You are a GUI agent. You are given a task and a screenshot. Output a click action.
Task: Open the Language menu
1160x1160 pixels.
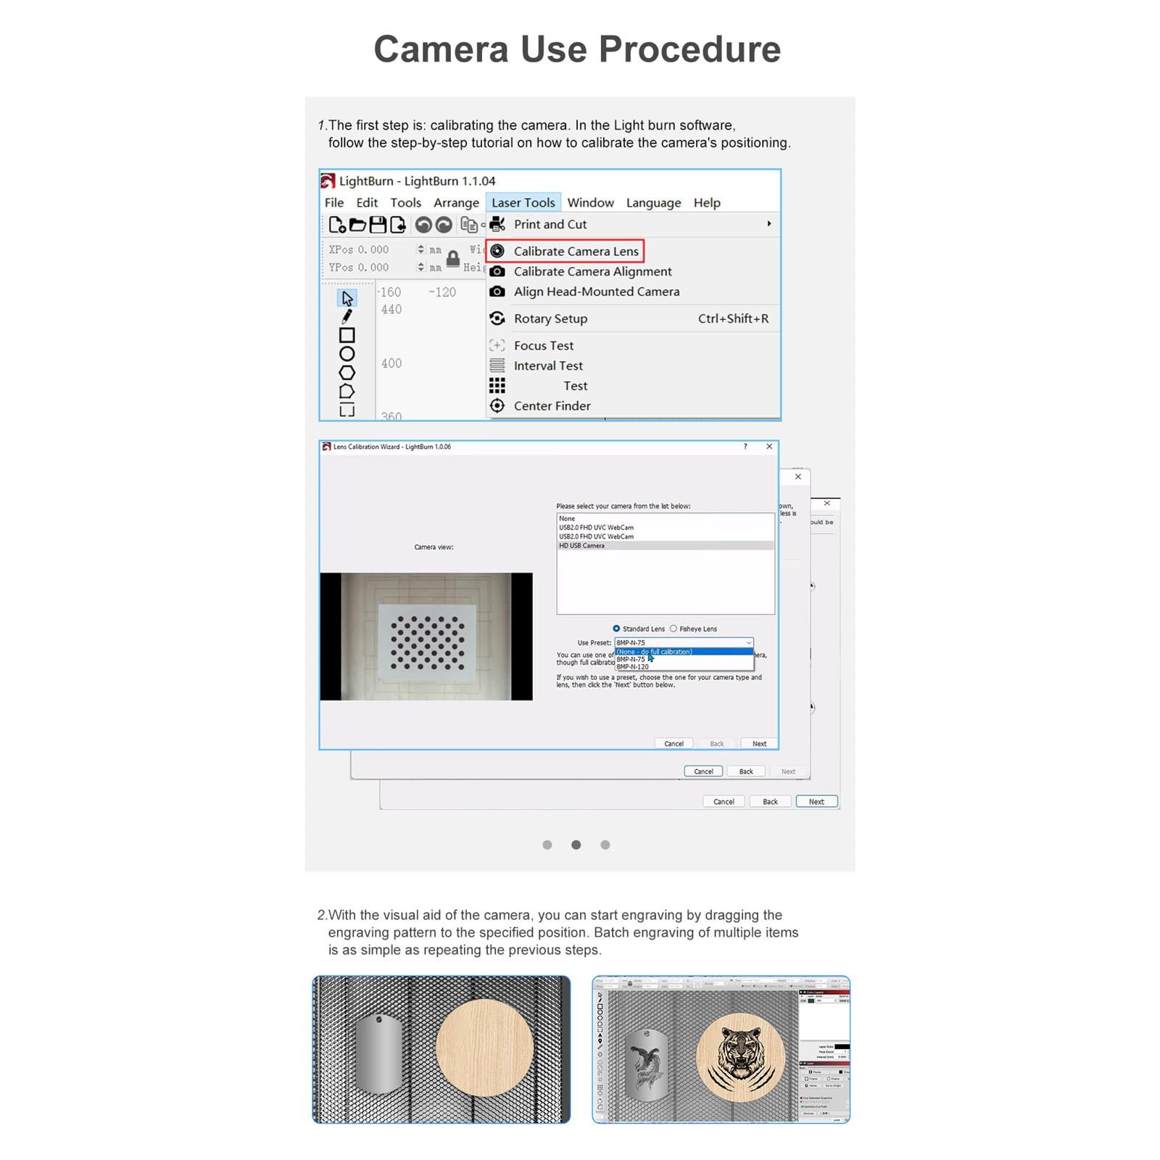tap(653, 203)
